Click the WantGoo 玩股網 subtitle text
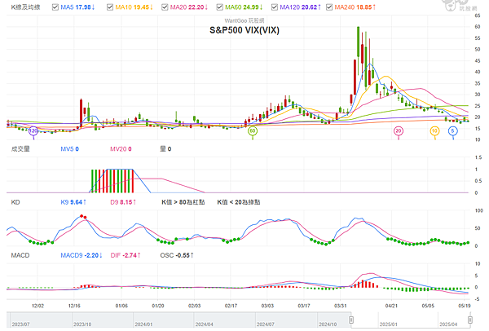 click(x=244, y=20)
